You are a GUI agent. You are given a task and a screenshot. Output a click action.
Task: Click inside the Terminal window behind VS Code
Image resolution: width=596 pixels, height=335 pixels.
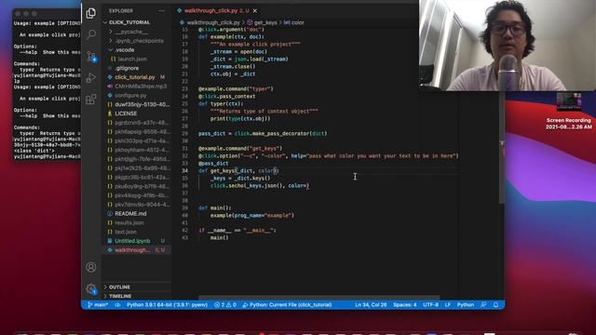(47, 86)
